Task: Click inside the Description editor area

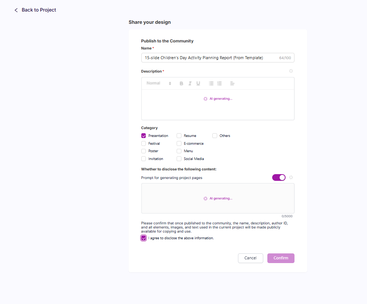Action: click(x=218, y=105)
